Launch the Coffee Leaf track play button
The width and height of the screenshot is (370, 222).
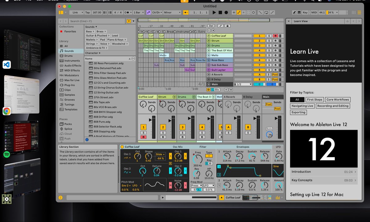coord(209,36)
